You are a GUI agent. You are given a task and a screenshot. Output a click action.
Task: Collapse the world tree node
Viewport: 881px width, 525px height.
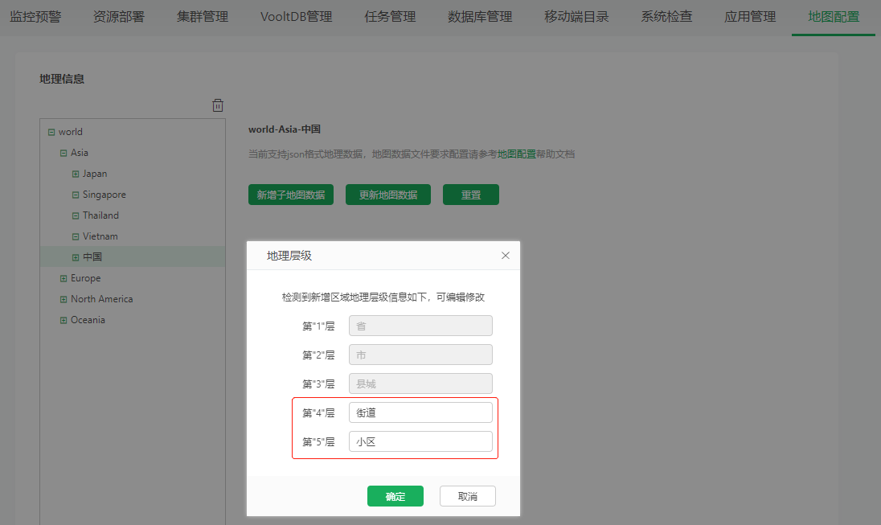click(51, 132)
